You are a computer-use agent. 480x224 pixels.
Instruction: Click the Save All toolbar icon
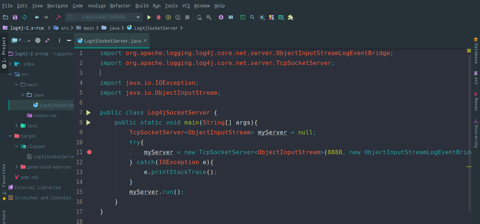[x=15, y=17]
